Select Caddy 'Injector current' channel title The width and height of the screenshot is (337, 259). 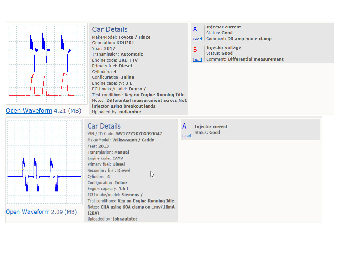click(211, 127)
